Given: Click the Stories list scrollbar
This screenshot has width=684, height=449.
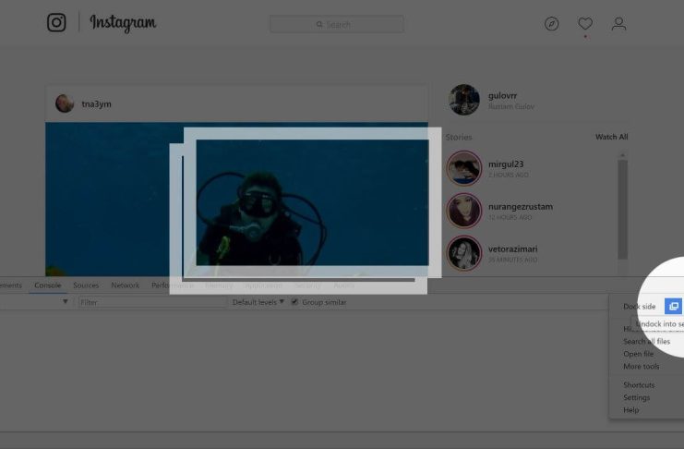Looking at the screenshot, I should tap(622, 210).
